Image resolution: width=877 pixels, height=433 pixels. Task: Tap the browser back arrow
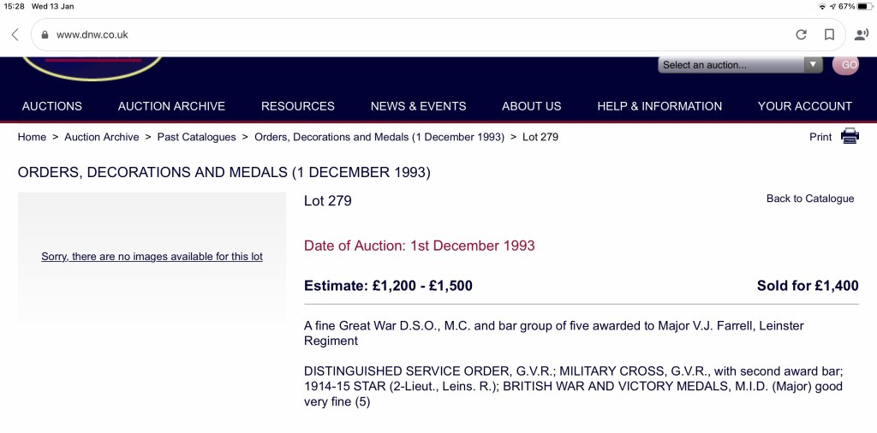[15, 35]
